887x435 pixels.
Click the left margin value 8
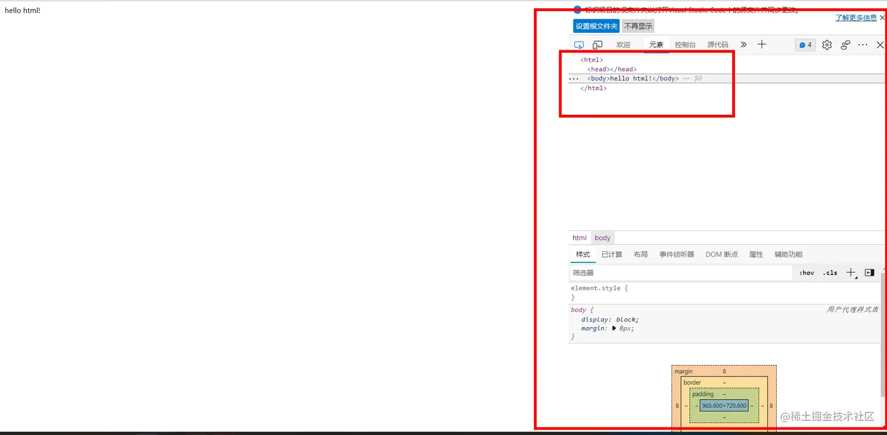[x=677, y=405]
